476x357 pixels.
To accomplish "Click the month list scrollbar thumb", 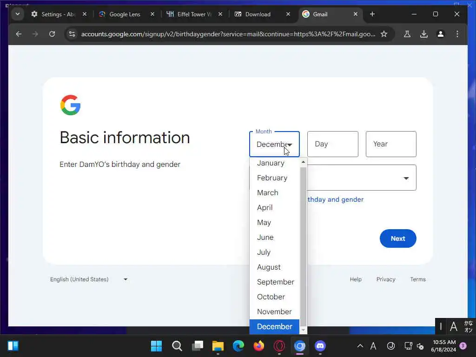I will pyautogui.click(x=303, y=246).
